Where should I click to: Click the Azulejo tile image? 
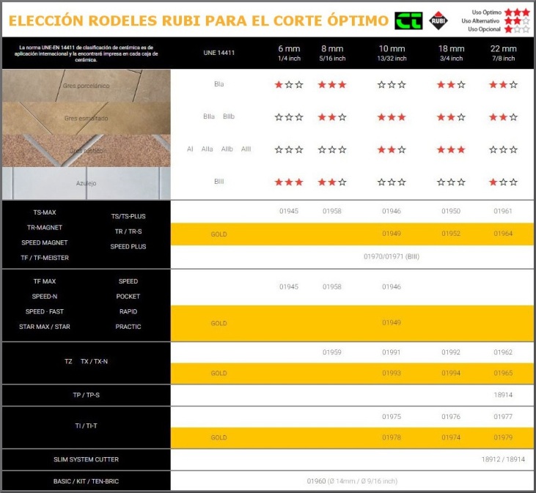[x=86, y=183]
